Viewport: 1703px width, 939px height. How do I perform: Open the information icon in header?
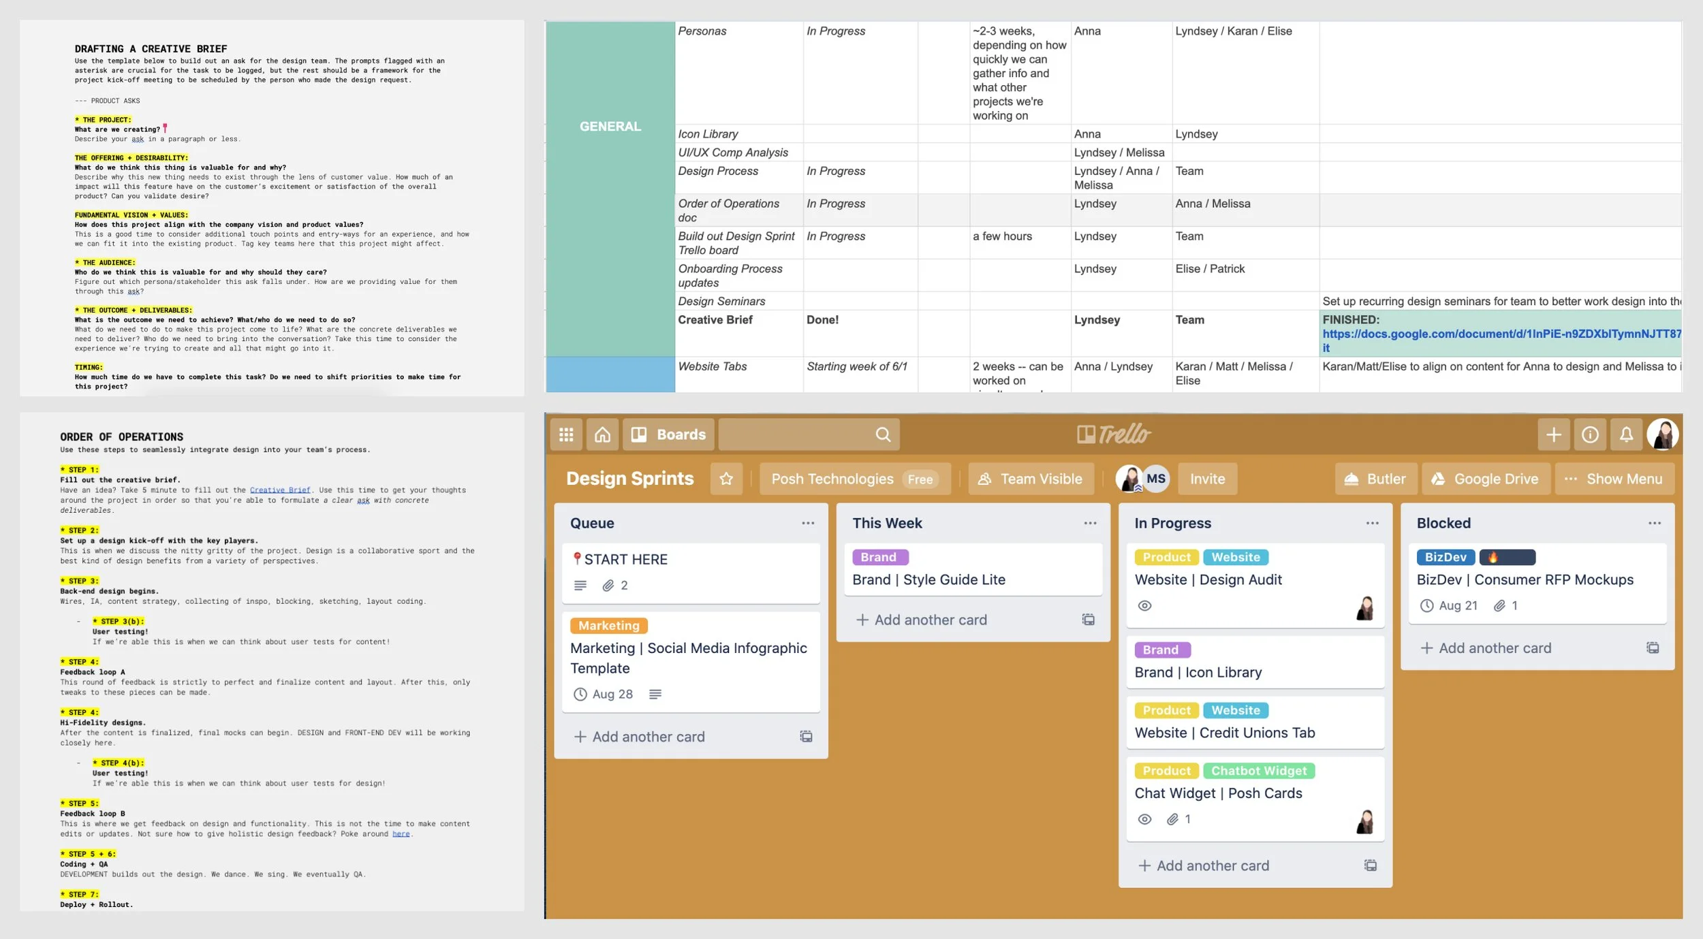click(1590, 434)
